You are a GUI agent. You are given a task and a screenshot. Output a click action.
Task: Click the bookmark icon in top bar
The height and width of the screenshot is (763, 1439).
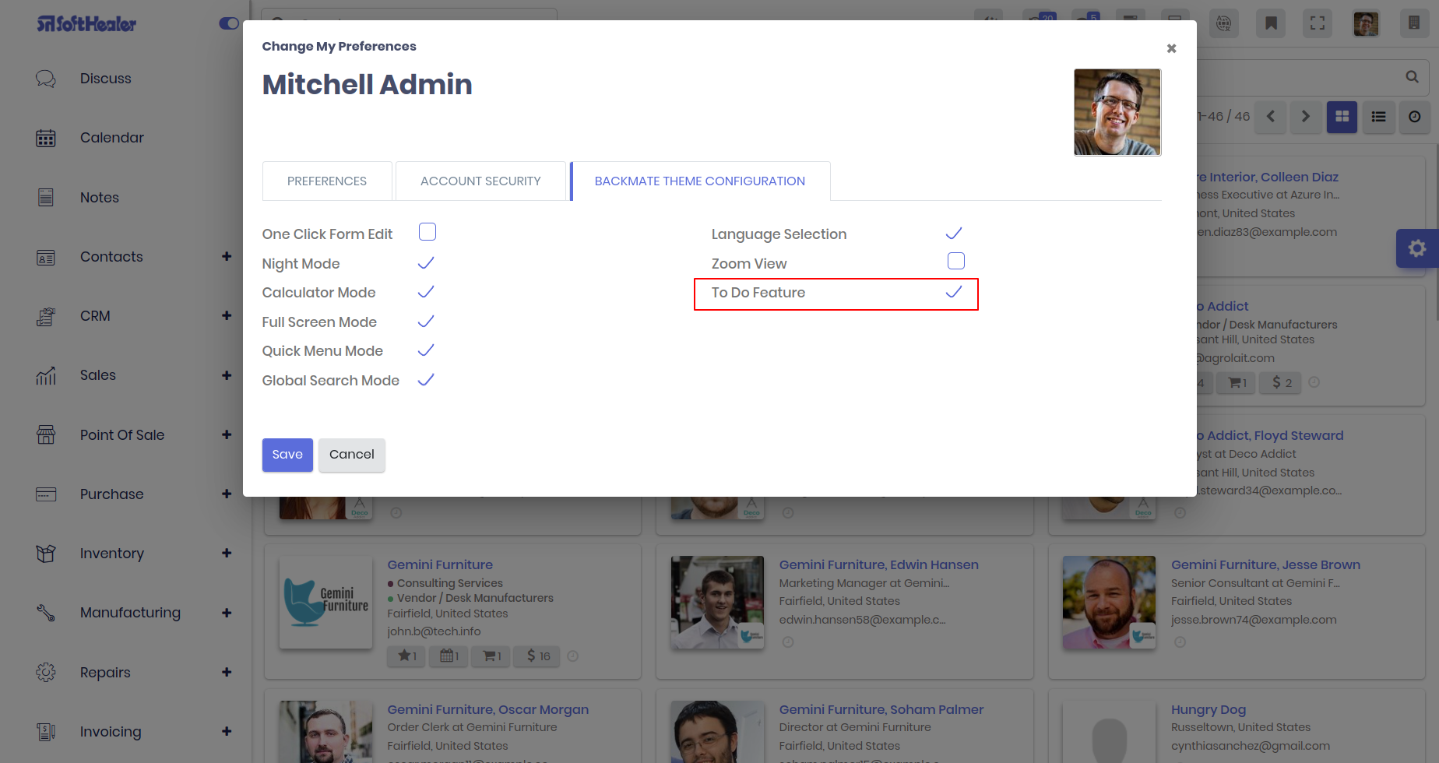click(x=1271, y=23)
